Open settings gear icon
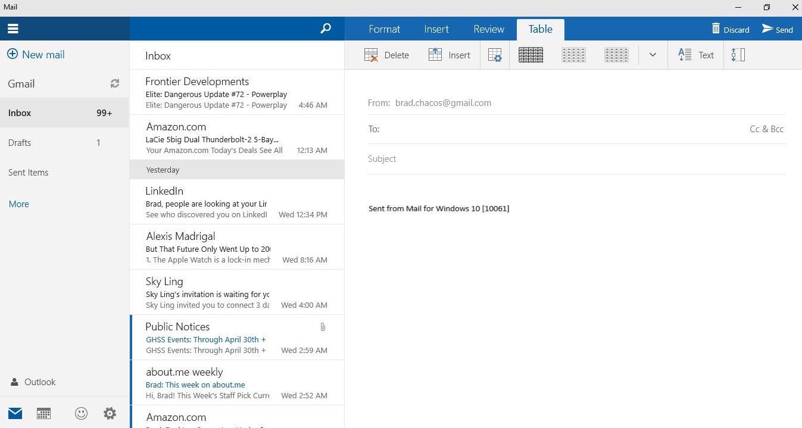The image size is (802, 428). coord(110,413)
